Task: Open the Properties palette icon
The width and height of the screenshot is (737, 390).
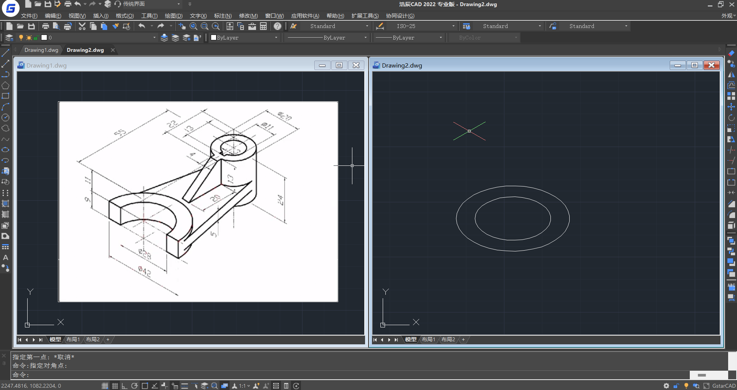Action: click(x=230, y=26)
